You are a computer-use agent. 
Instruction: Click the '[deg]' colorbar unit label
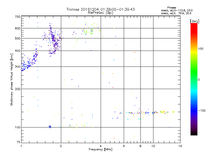point(195,21)
